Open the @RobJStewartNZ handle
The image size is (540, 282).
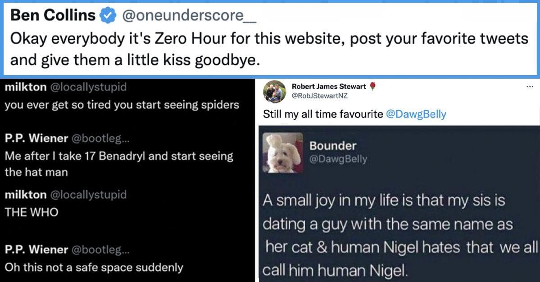tap(320, 95)
